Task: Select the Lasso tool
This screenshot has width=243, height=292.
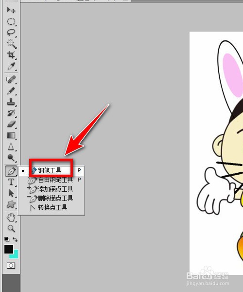Action: click(11, 33)
